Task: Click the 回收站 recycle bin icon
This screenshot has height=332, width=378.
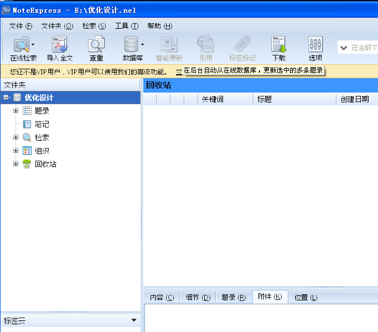Action: point(27,164)
